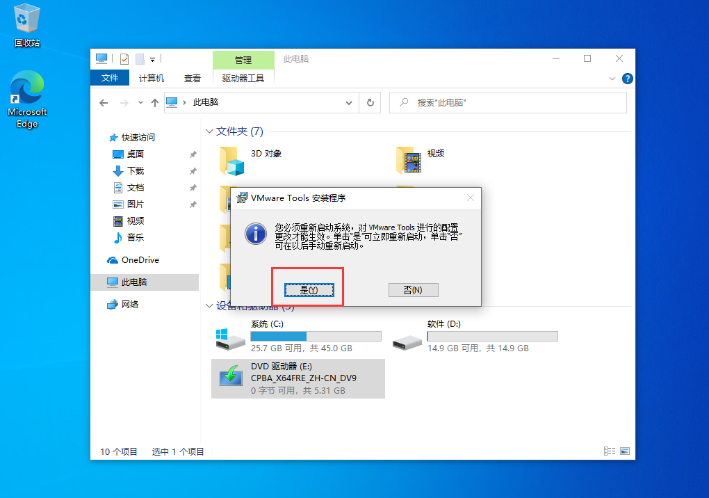Click in the 搜索"此电脑" search box

(x=508, y=103)
